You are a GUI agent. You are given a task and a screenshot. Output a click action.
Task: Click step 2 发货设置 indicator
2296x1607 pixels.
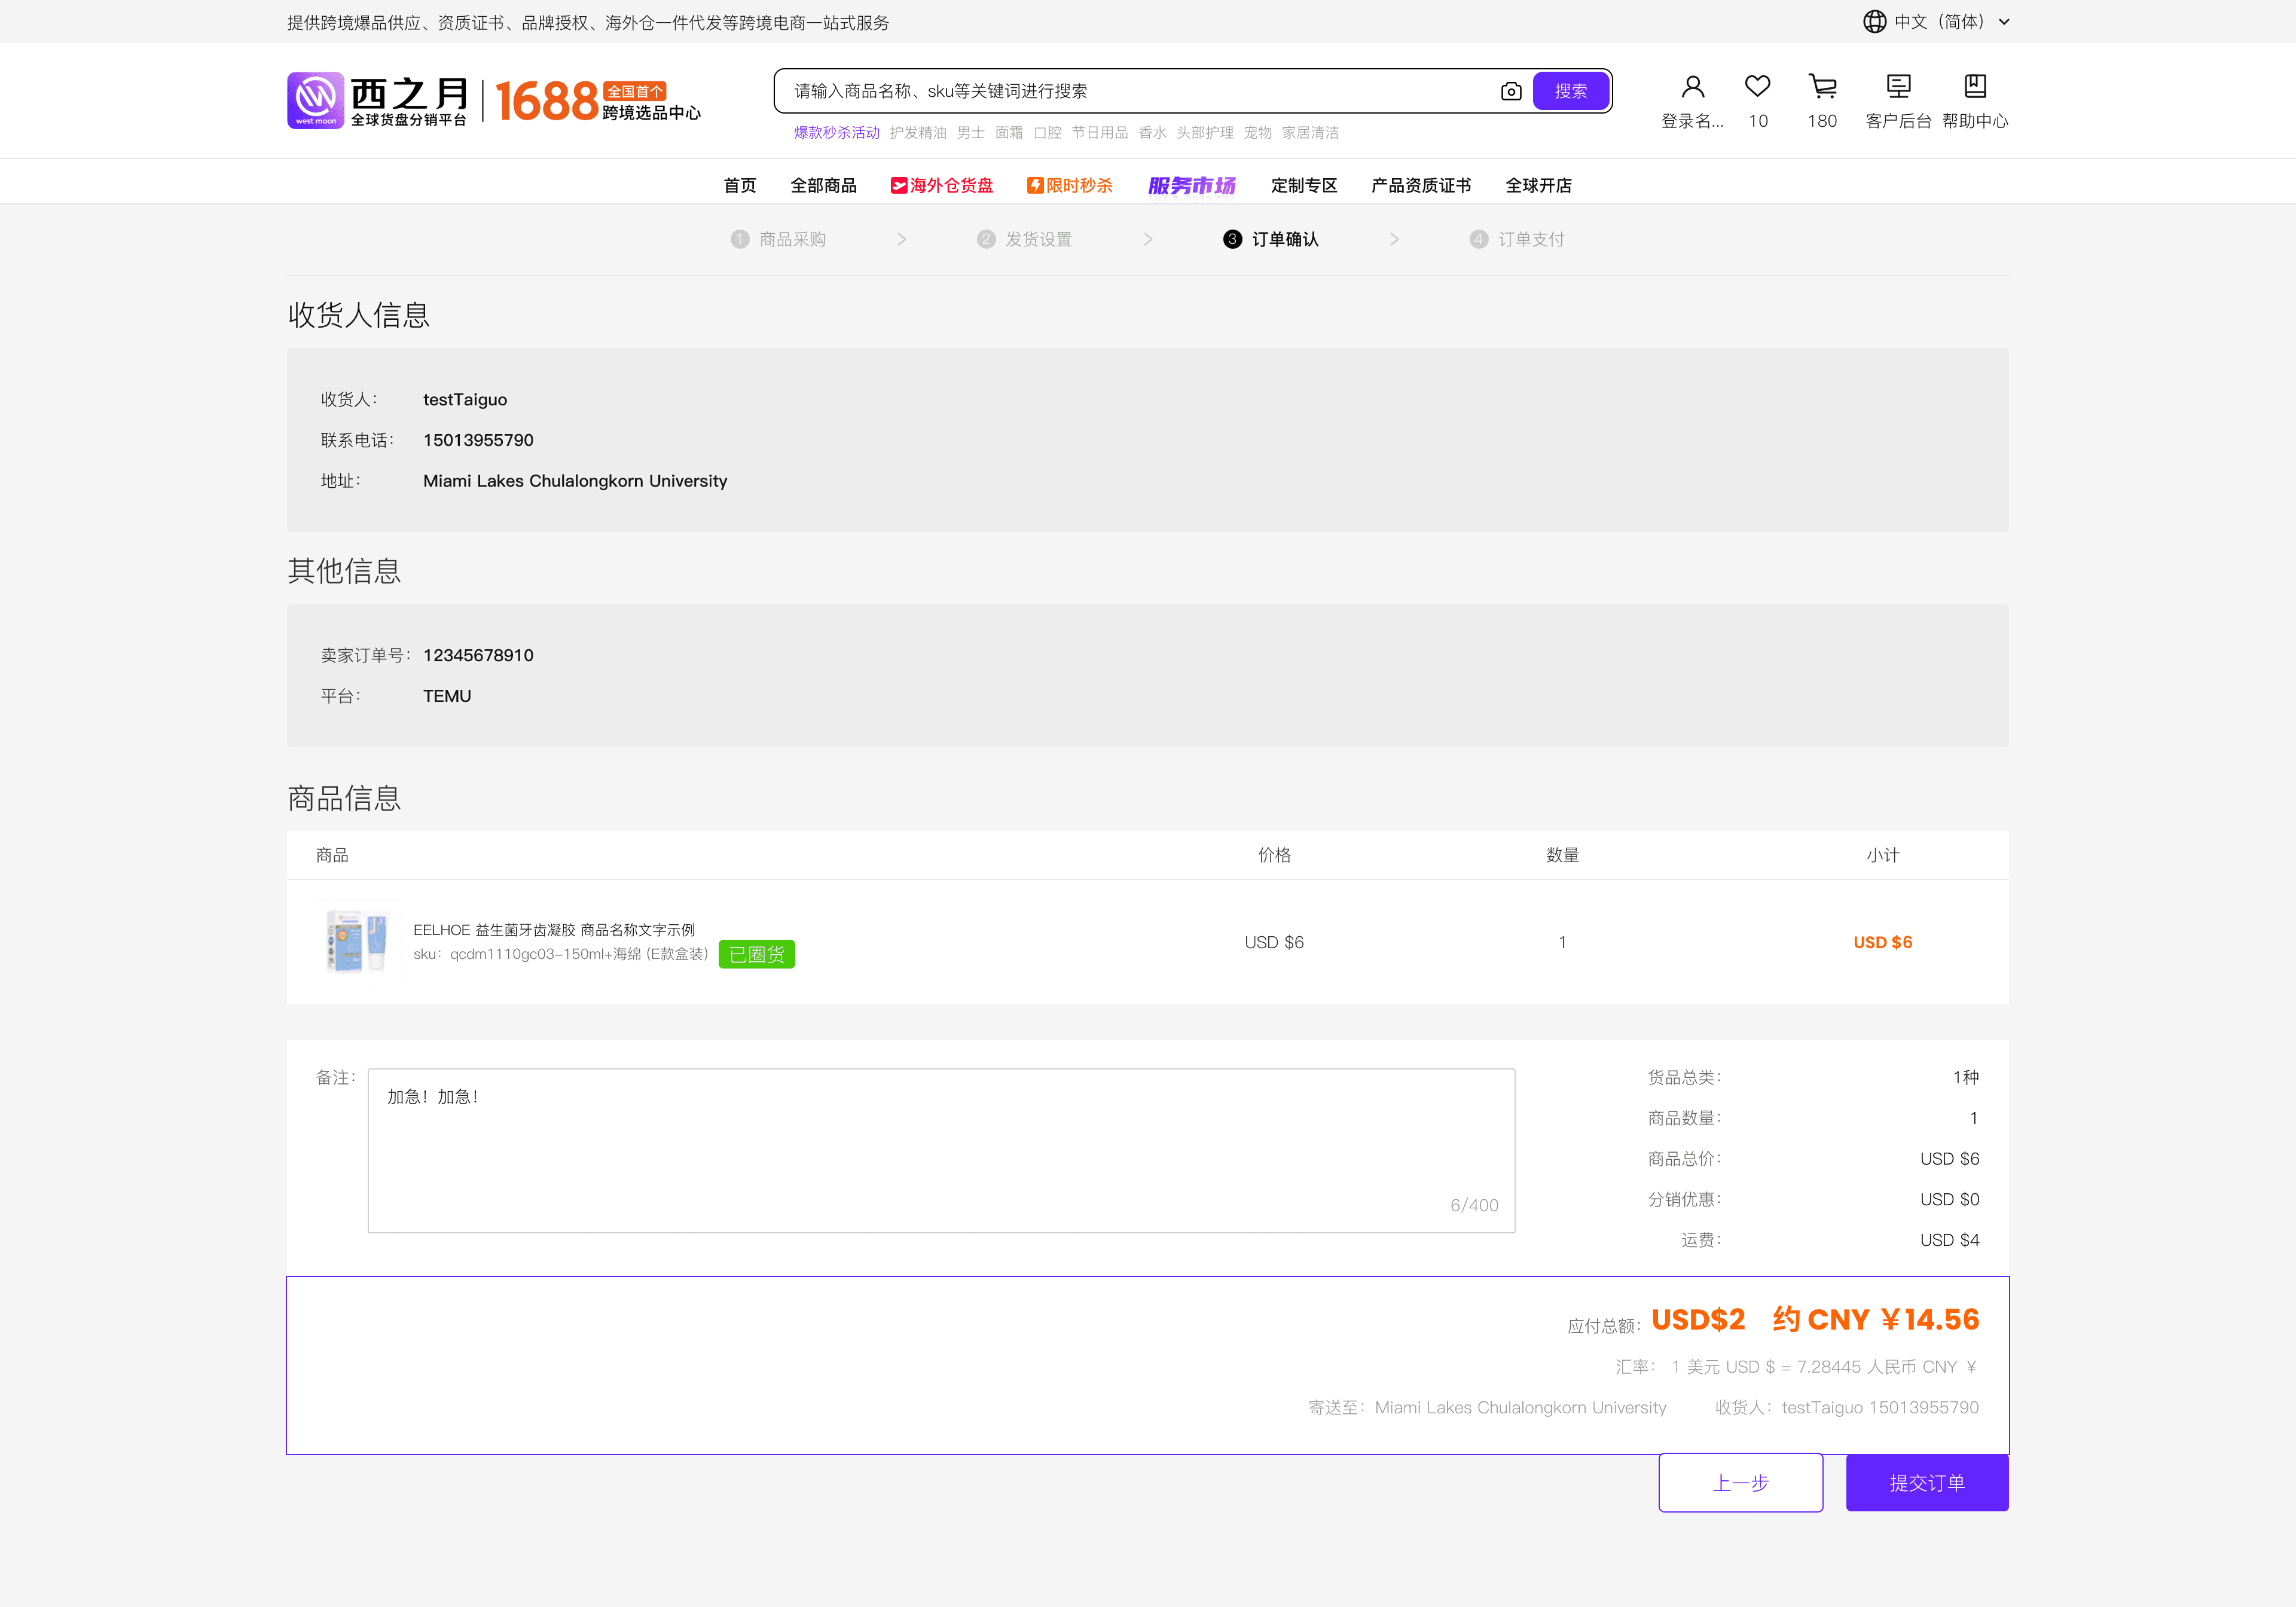1025,239
